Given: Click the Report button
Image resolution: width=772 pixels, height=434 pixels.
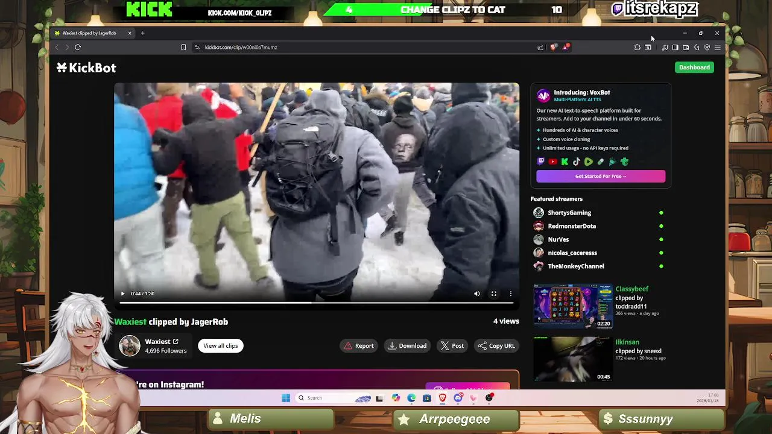Looking at the screenshot, I should tap(359, 346).
